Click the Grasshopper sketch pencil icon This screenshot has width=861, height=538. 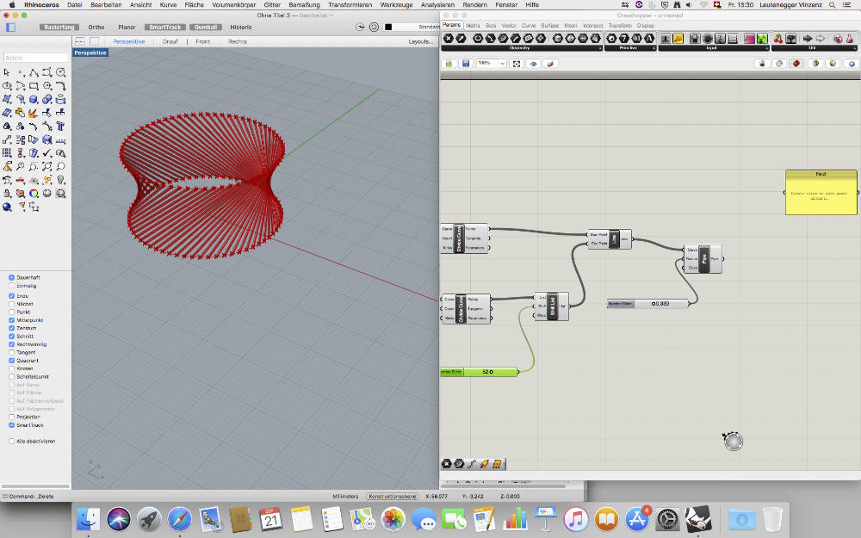550,64
